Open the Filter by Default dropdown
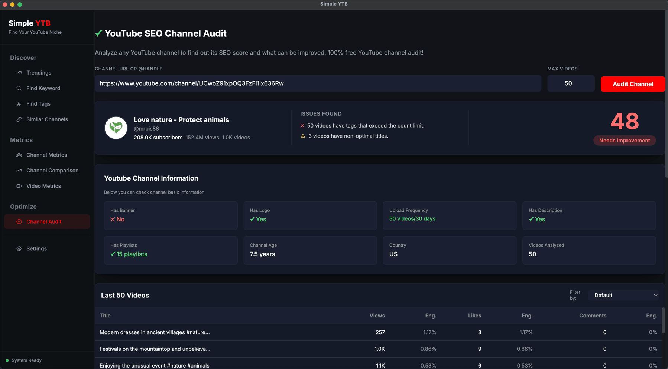668x369 pixels. pos(623,295)
